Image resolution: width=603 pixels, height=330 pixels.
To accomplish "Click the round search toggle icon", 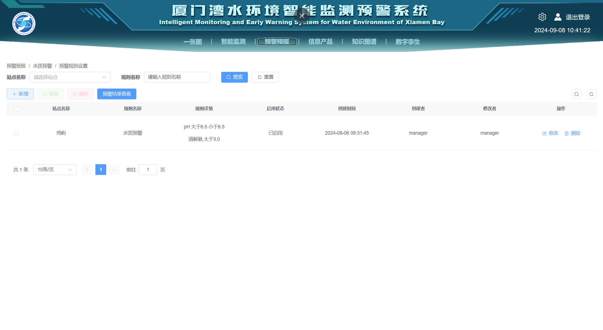I will click(x=576, y=94).
